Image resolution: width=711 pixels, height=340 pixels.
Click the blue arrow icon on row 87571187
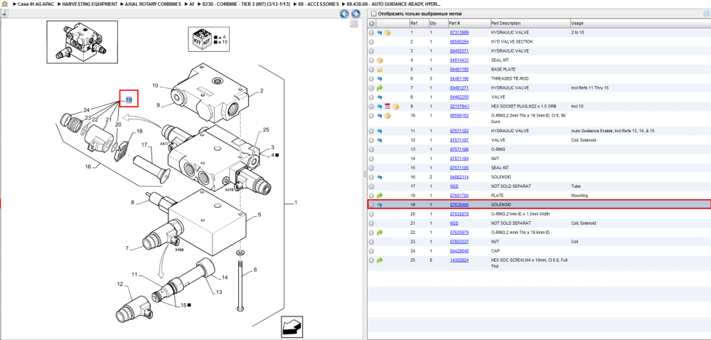pos(380,140)
